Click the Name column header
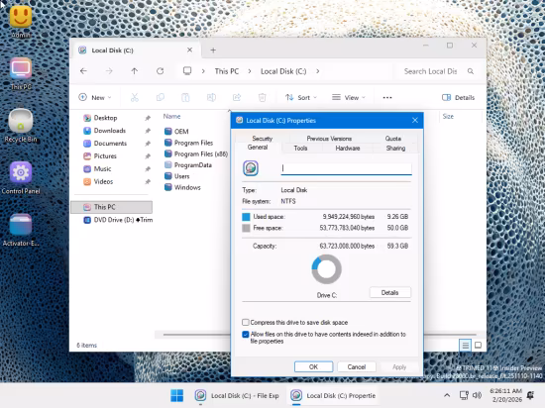 [172, 116]
